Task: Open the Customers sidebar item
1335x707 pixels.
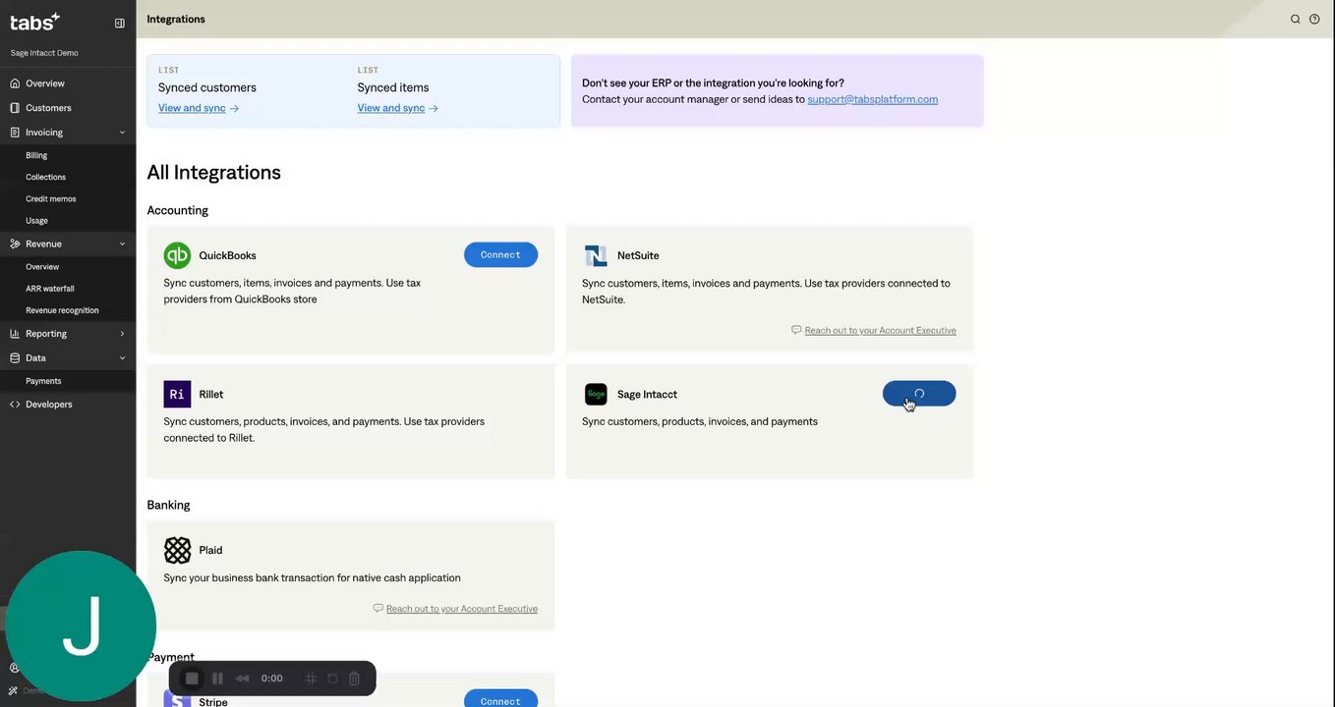Action: pyautogui.click(x=48, y=108)
